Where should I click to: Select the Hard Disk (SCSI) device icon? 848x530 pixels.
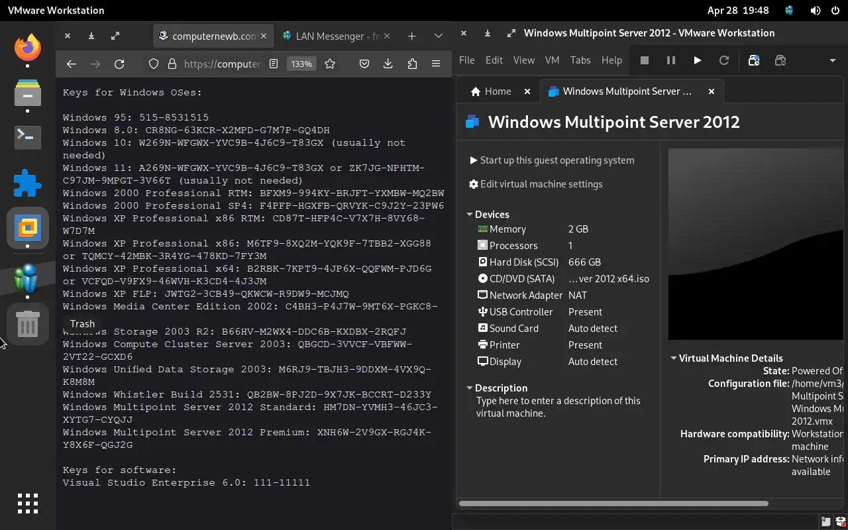483,262
